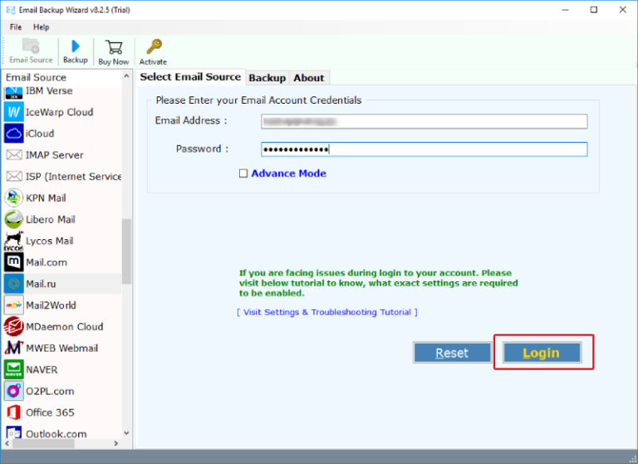Screen dimensions: 638x464
Task: Switch to the Backup tab
Action: click(x=267, y=78)
